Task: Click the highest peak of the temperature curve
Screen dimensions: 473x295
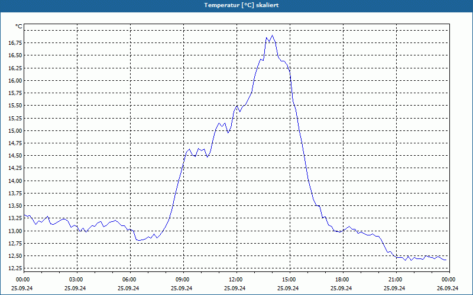Action: (273, 35)
